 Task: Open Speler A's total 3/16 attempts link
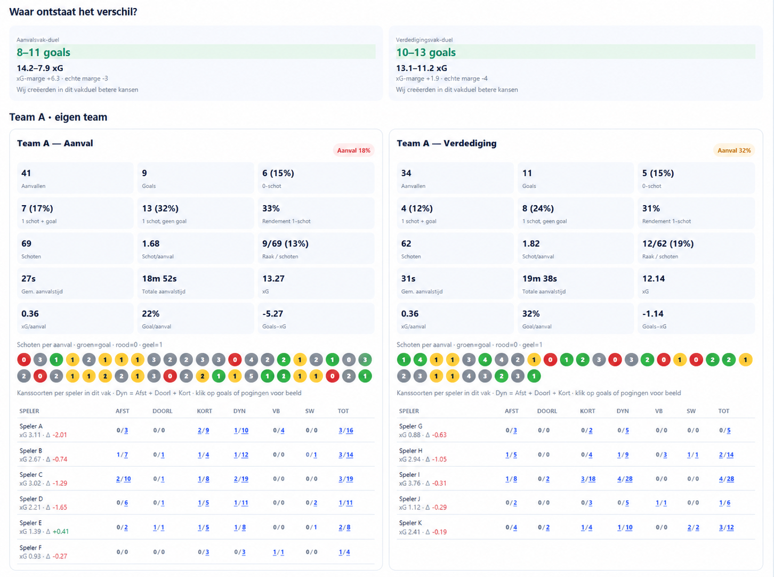pyautogui.click(x=346, y=430)
